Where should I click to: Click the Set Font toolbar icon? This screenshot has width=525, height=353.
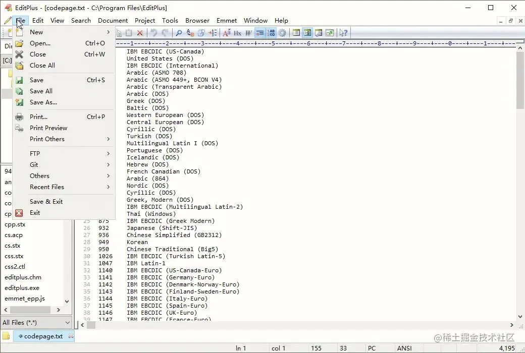[227, 33]
